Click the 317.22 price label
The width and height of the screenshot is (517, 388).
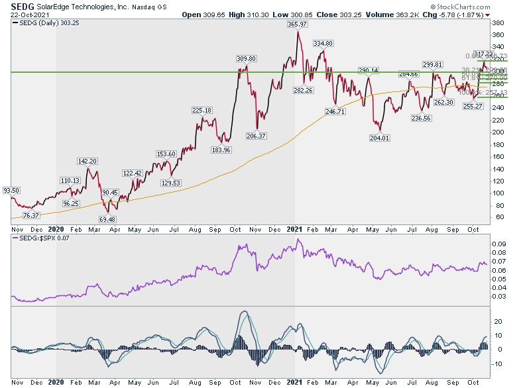pos(483,54)
